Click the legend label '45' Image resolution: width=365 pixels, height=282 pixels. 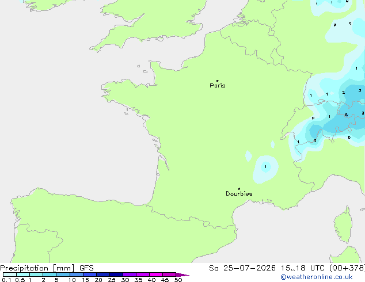pos(165,280)
